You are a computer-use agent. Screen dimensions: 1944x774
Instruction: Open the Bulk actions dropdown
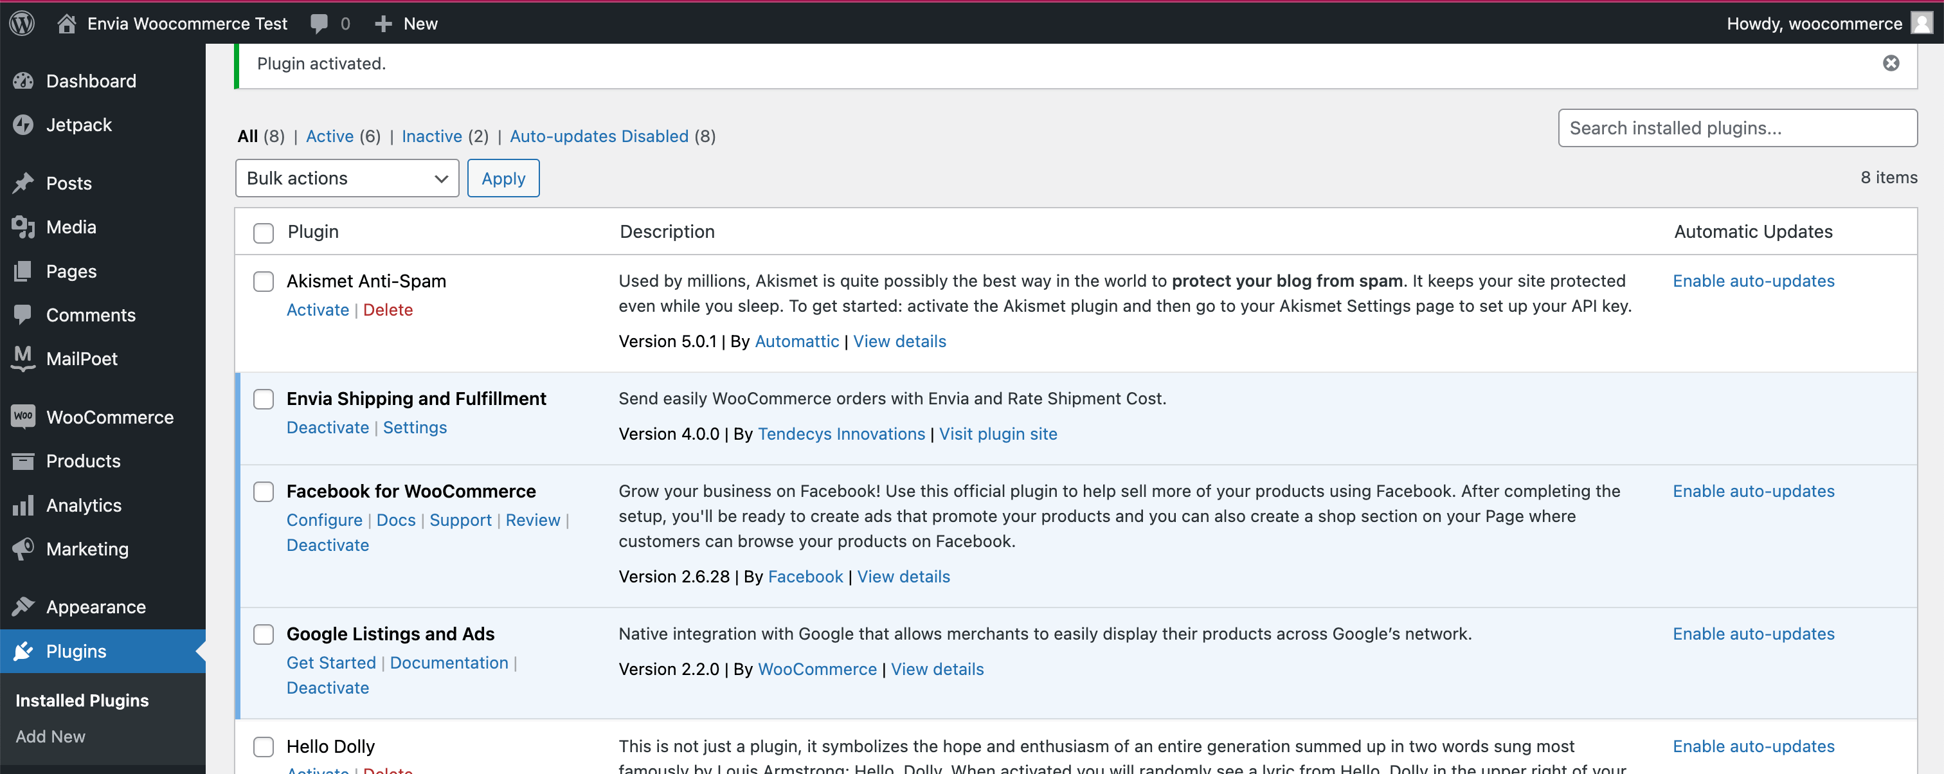tap(346, 178)
